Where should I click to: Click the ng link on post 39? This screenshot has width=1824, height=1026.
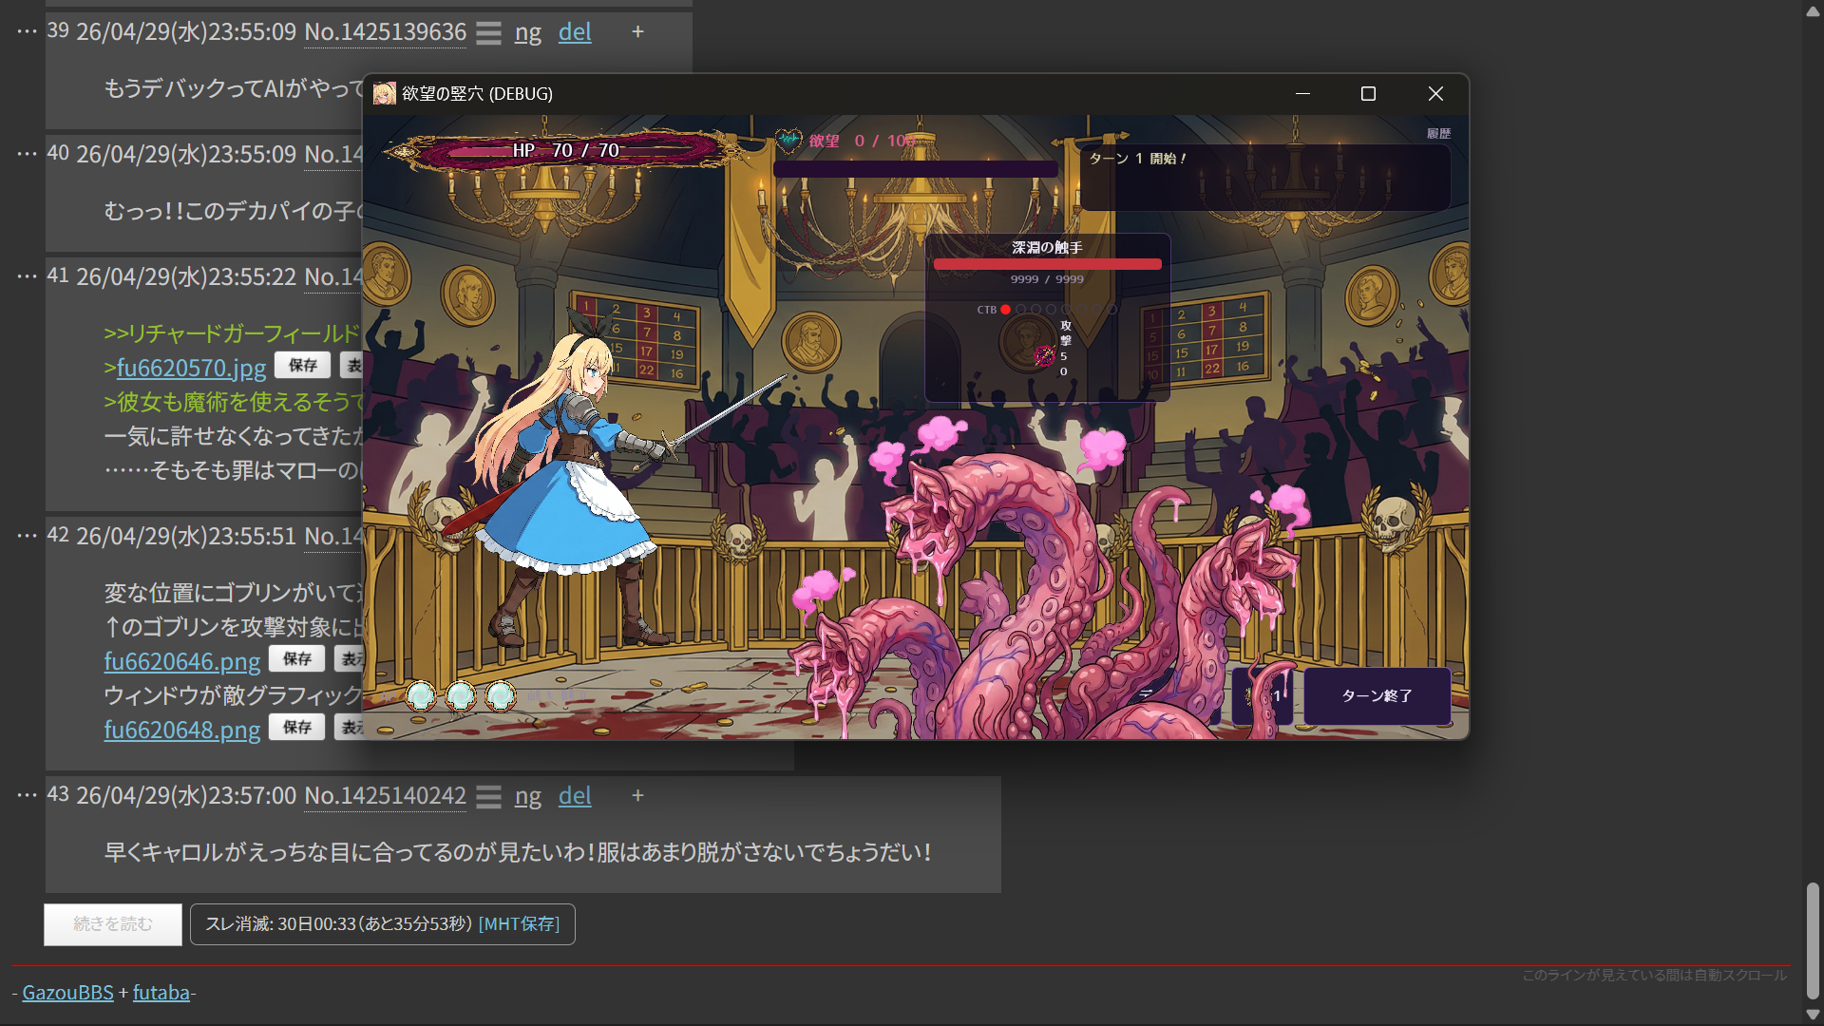[x=527, y=32]
